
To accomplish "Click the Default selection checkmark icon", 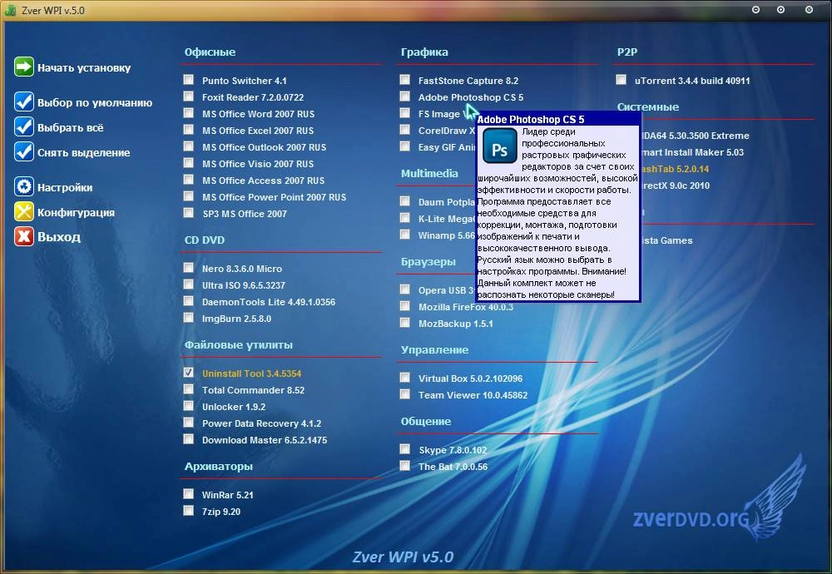I will click(24, 101).
